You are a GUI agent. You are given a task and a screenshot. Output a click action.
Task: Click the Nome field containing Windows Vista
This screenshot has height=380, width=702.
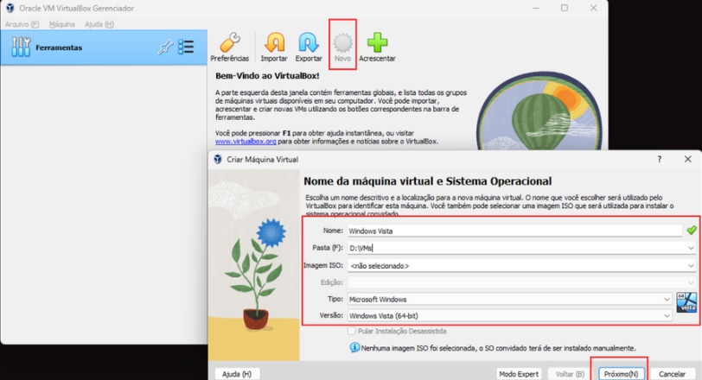(515, 231)
